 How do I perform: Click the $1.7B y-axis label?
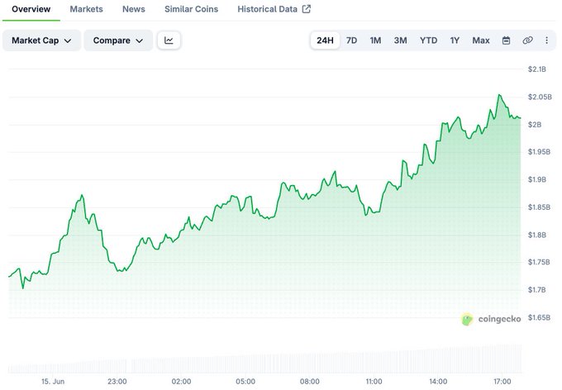pos(537,290)
